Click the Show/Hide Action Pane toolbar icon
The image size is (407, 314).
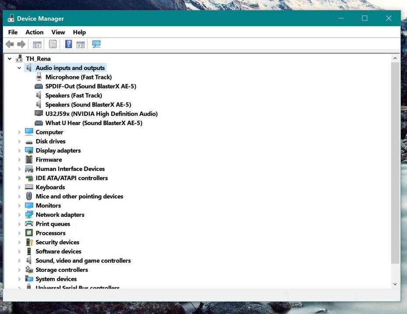[80, 44]
